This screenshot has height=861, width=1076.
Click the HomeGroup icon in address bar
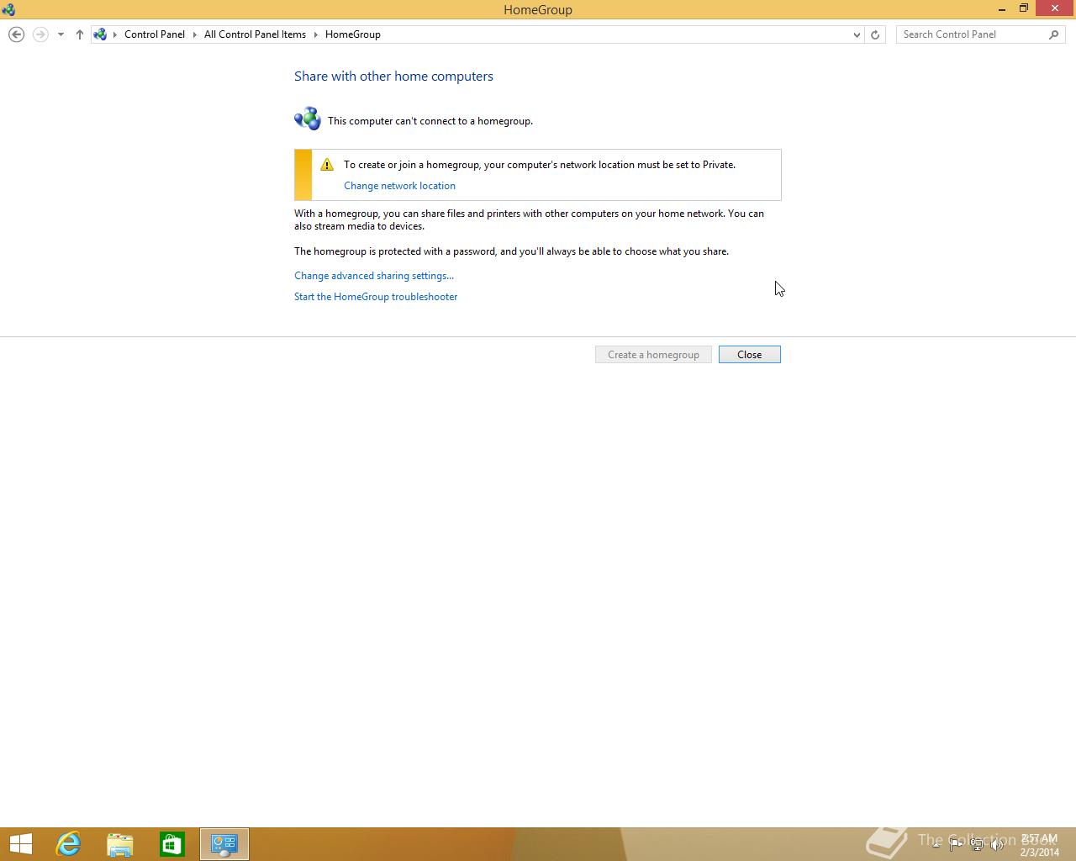(100, 34)
